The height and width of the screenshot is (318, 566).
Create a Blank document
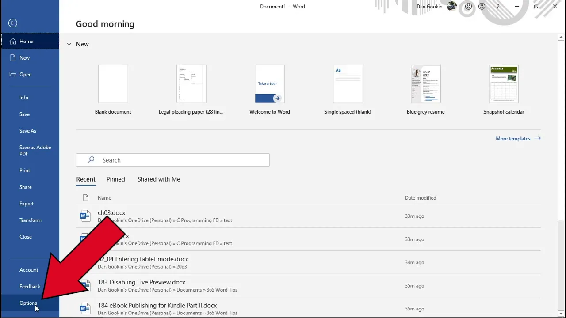pos(113,90)
